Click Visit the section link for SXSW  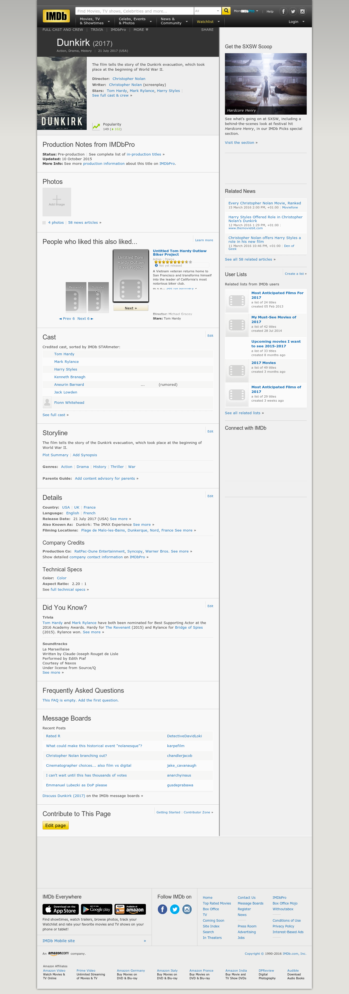click(239, 143)
